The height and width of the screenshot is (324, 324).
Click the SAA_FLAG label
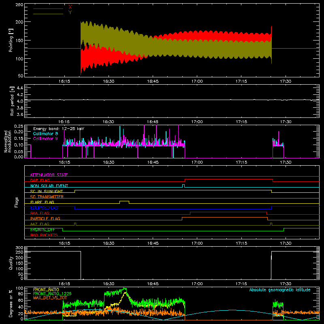pyautogui.click(x=40, y=213)
